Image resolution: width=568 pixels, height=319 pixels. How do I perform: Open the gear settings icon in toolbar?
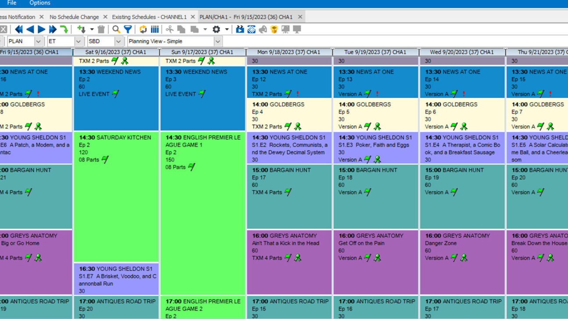216,29
